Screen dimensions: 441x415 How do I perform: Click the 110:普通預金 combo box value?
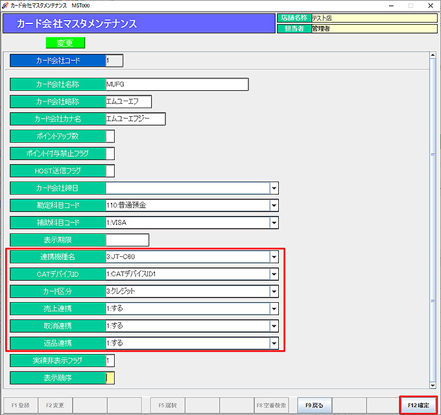[x=187, y=206]
